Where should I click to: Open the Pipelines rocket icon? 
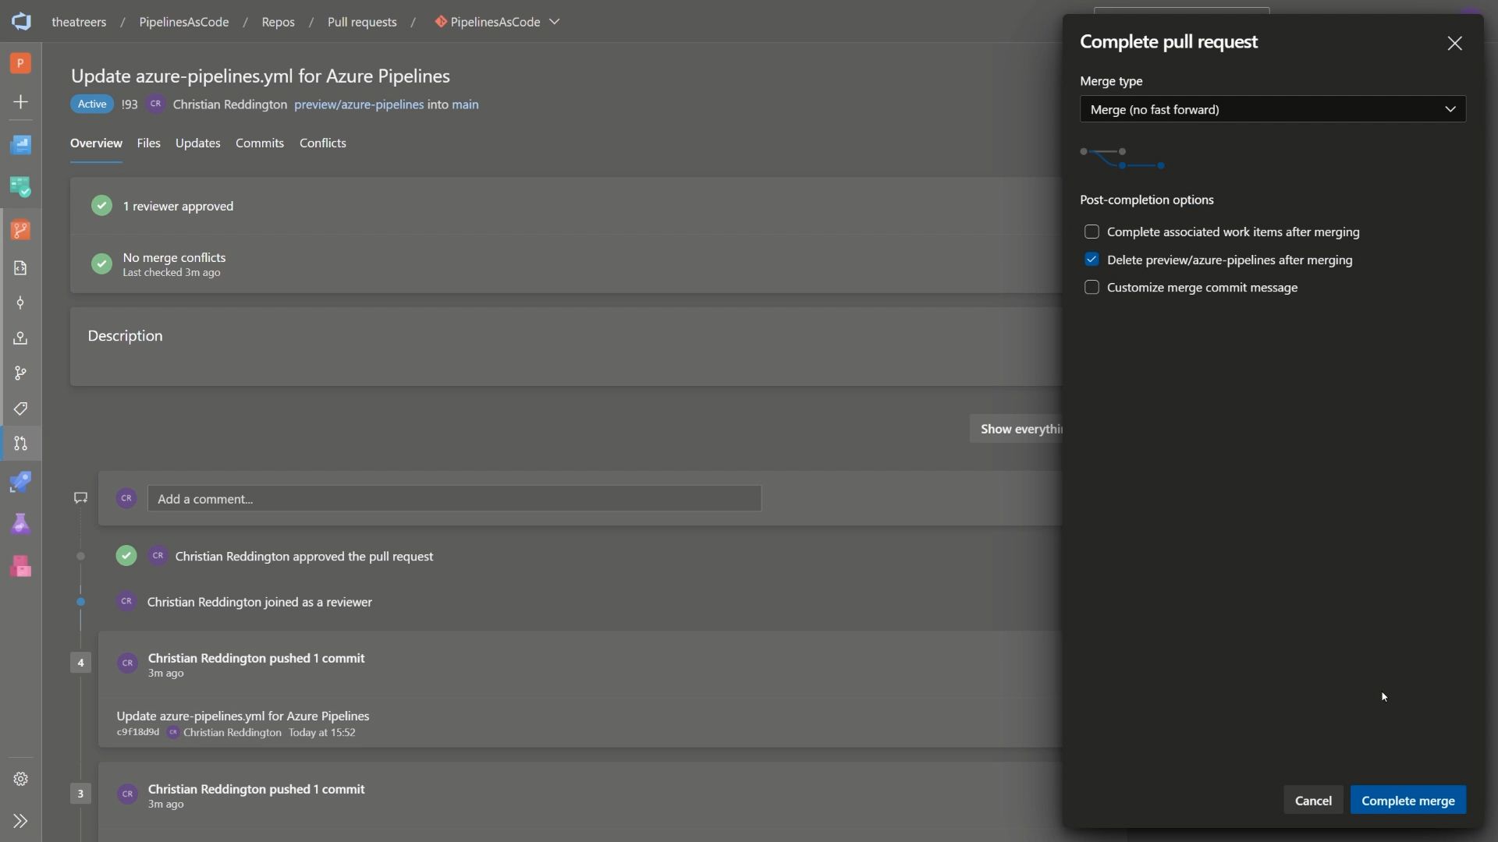coord(21,483)
